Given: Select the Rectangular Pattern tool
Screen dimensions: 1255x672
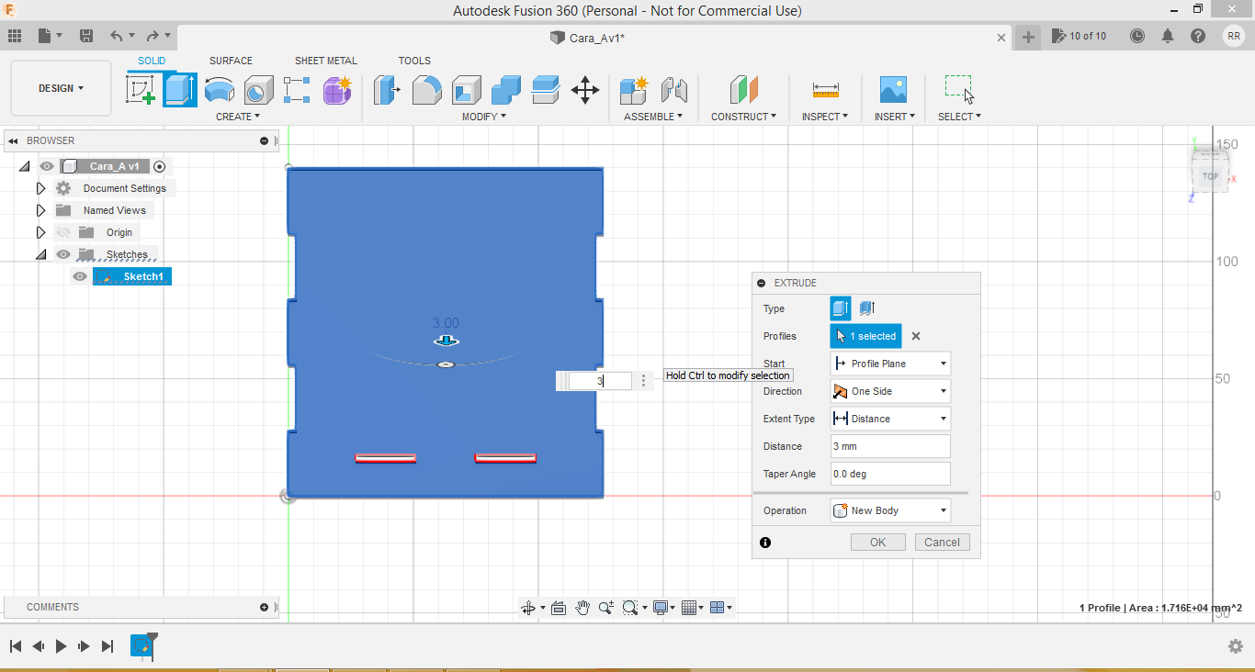Looking at the screenshot, I should pyautogui.click(x=297, y=90).
